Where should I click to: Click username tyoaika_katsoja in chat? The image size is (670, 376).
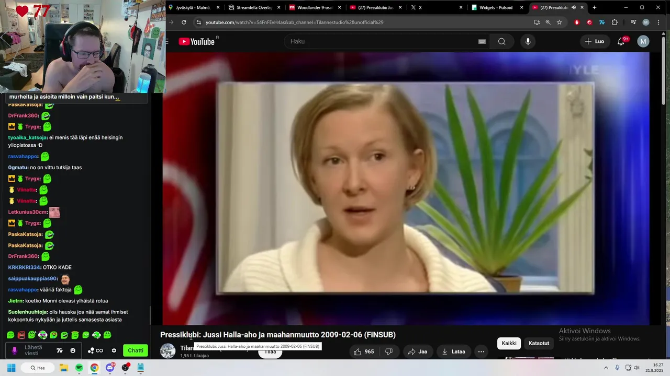click(x=27, y=137)
